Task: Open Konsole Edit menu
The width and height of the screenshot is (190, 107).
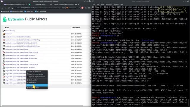Action: point(98,4)
